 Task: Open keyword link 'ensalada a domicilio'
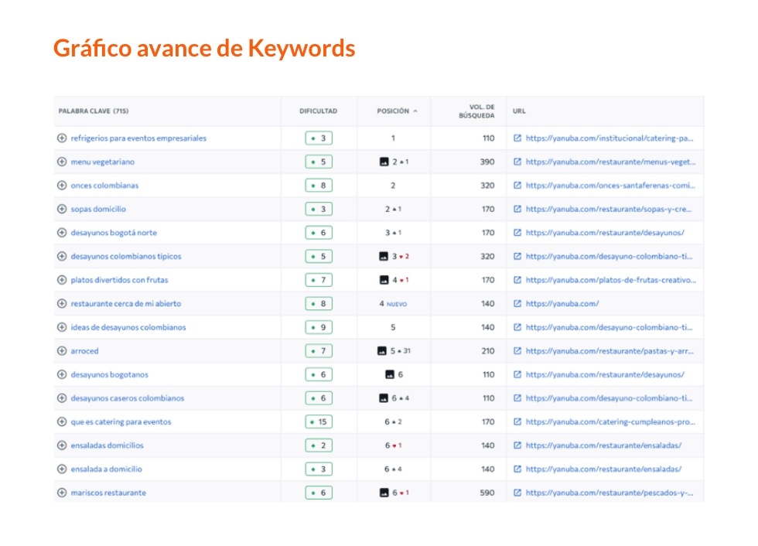point(107,469)
